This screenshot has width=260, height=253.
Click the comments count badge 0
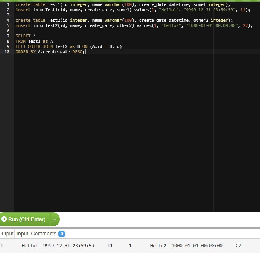(62, 234)
